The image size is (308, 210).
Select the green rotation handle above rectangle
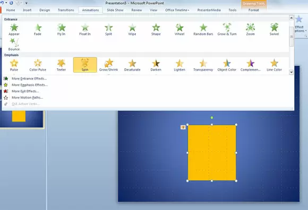212,118
